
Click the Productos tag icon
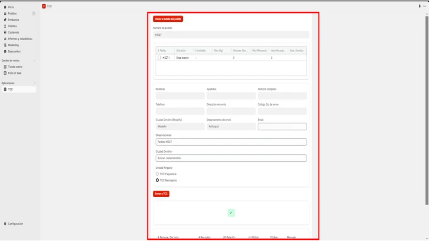[x=5, y=20]
